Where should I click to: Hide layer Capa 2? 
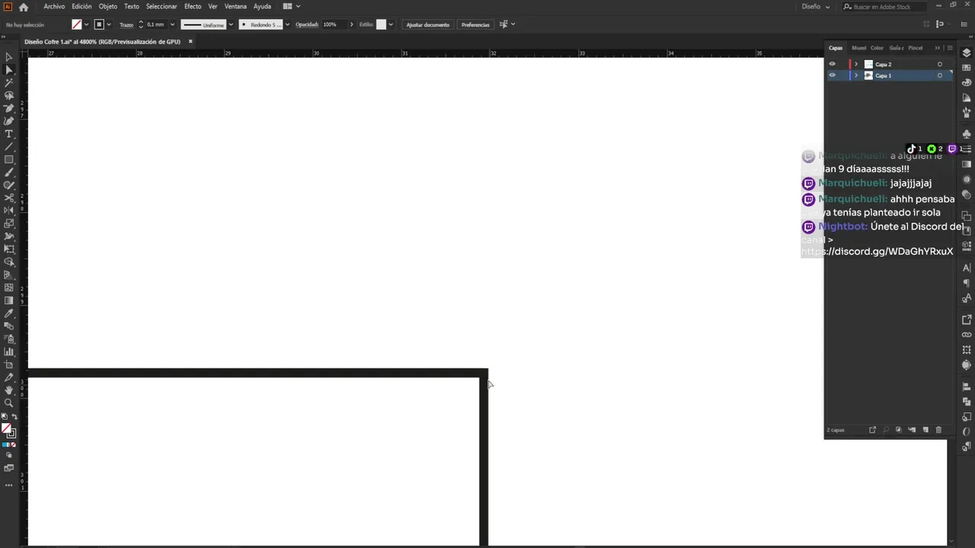[832, 64]
